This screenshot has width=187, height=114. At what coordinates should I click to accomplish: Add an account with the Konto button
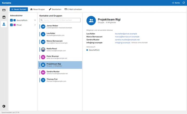pos(176,3)
